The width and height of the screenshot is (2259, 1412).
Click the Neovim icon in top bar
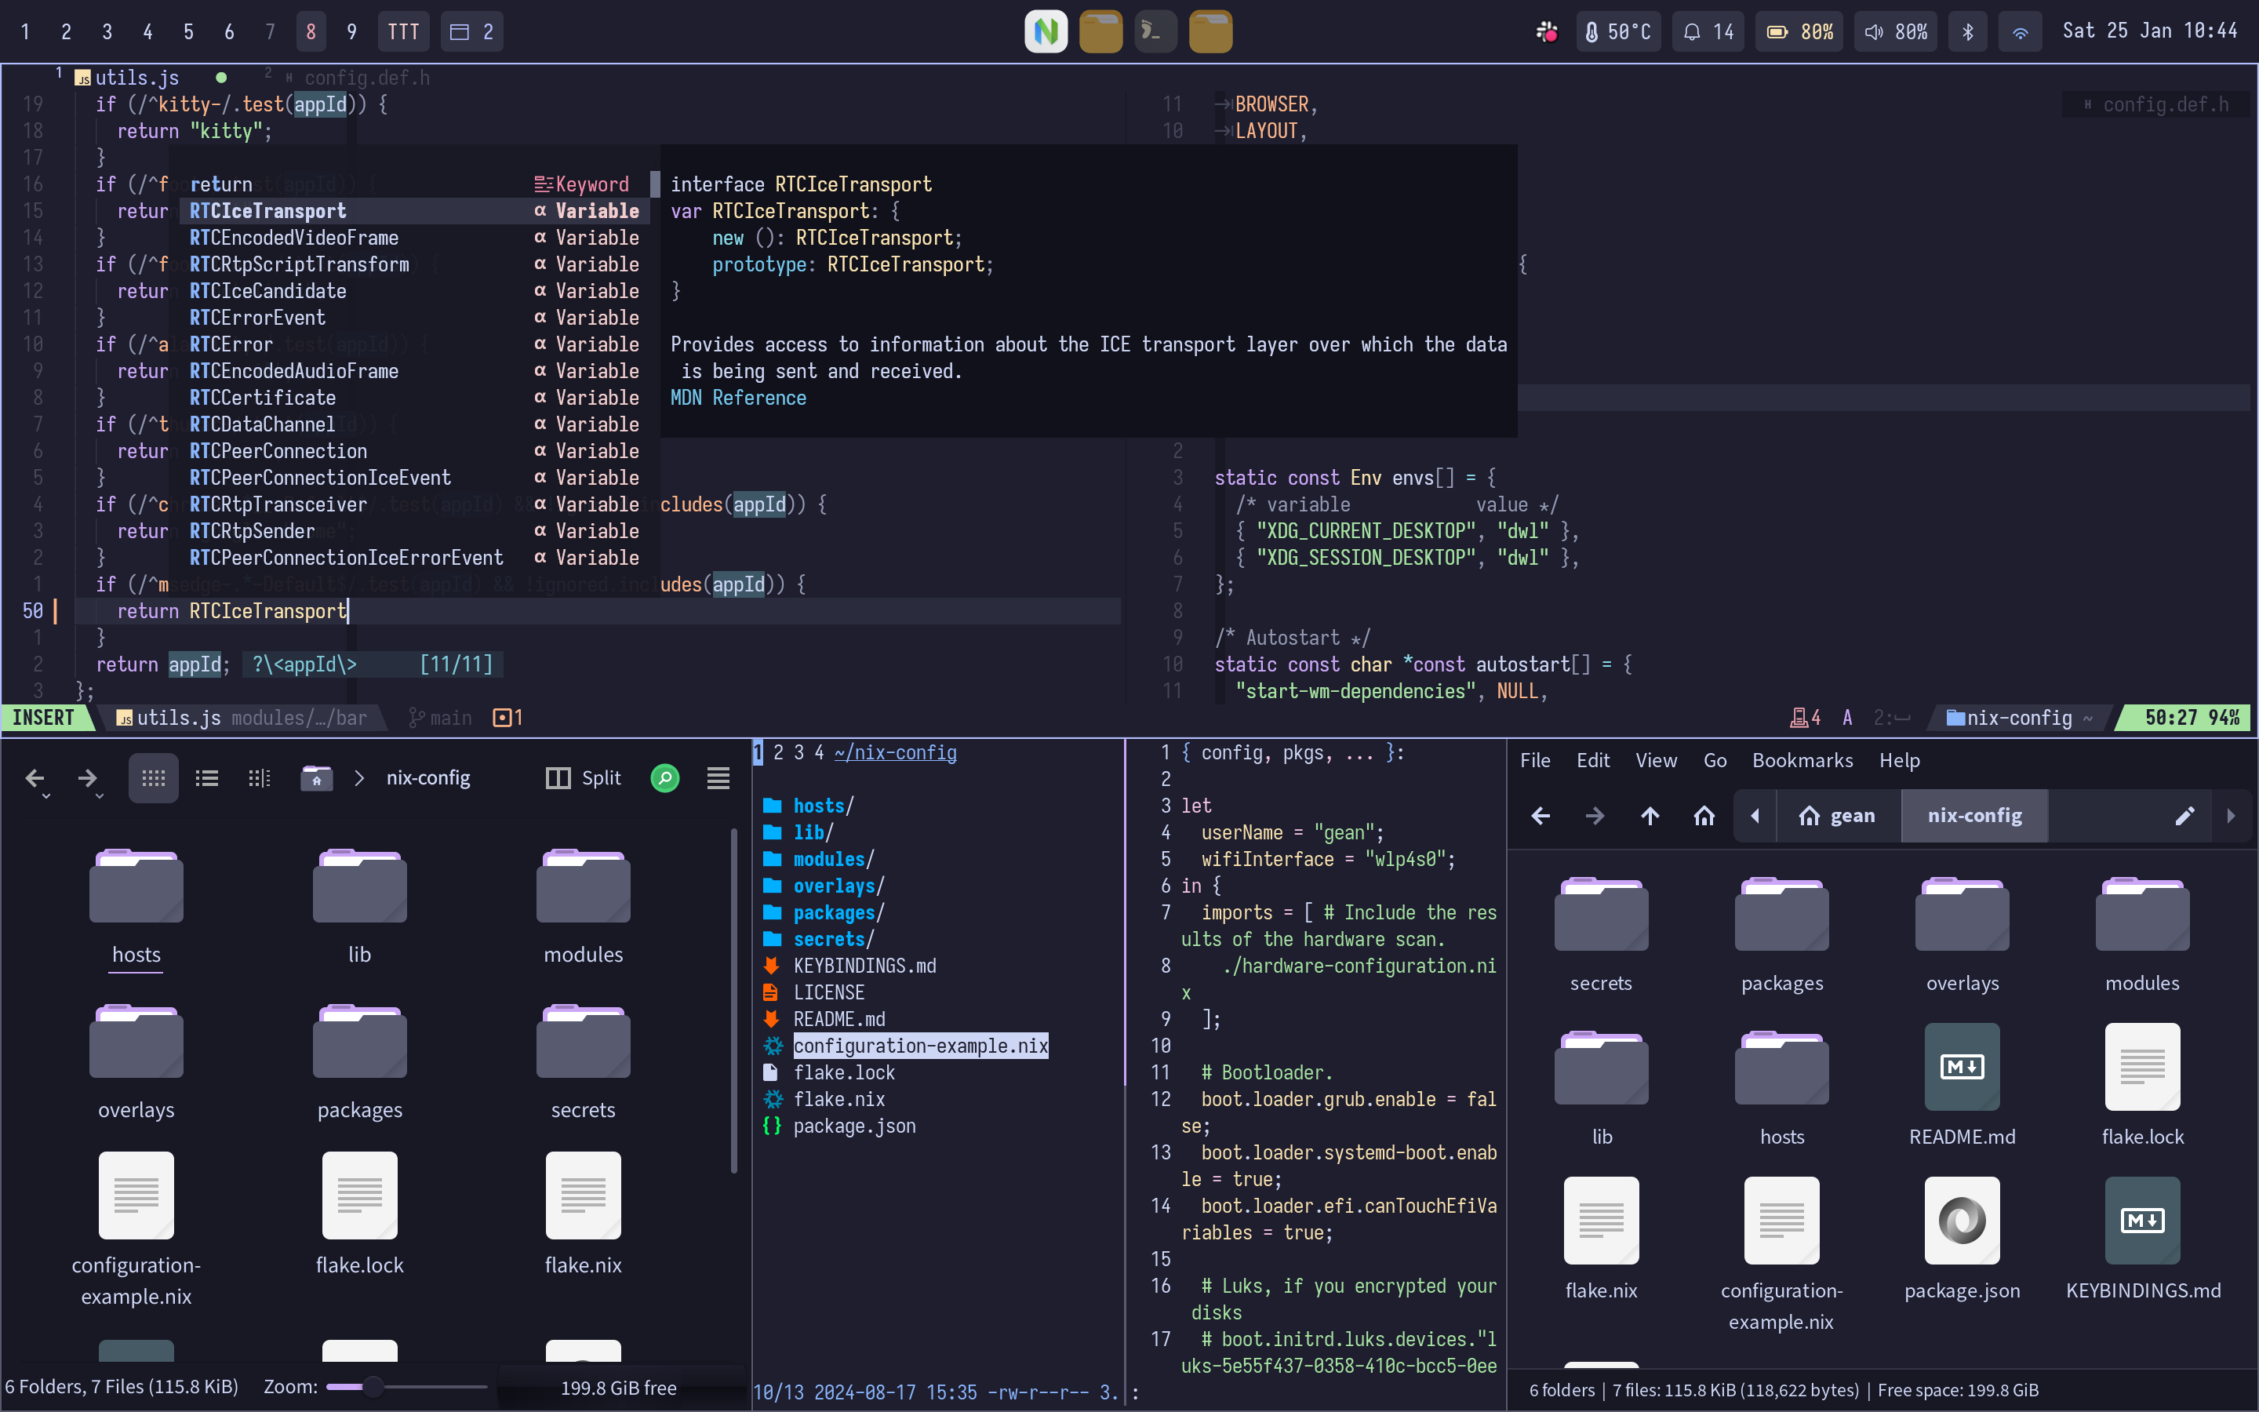pos(1046,31)
